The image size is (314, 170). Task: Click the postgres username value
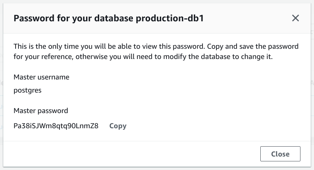click(x=27, y=91)
